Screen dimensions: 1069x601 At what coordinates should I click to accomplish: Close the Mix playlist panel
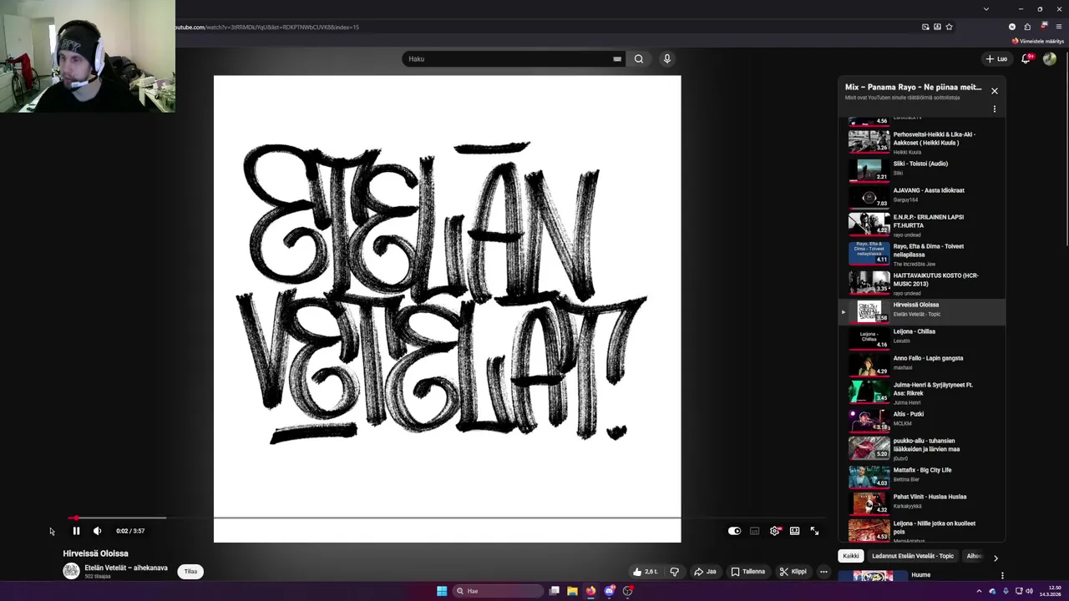coord(994,91)
